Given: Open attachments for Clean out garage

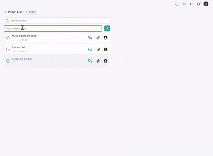Looking at the screenshot, I should point(98,61).
